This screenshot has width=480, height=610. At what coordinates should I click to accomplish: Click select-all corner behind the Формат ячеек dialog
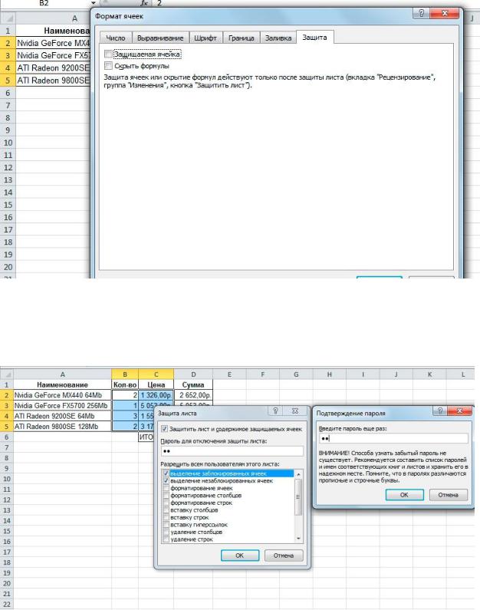click(8, 18)
